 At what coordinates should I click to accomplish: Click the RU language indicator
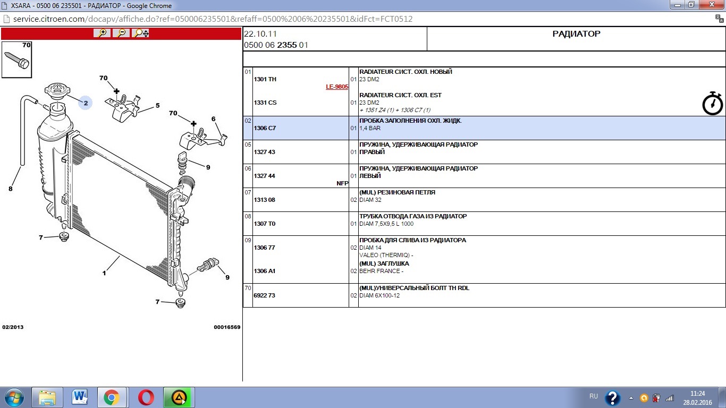pyautogui.click(x=594, y=396)
